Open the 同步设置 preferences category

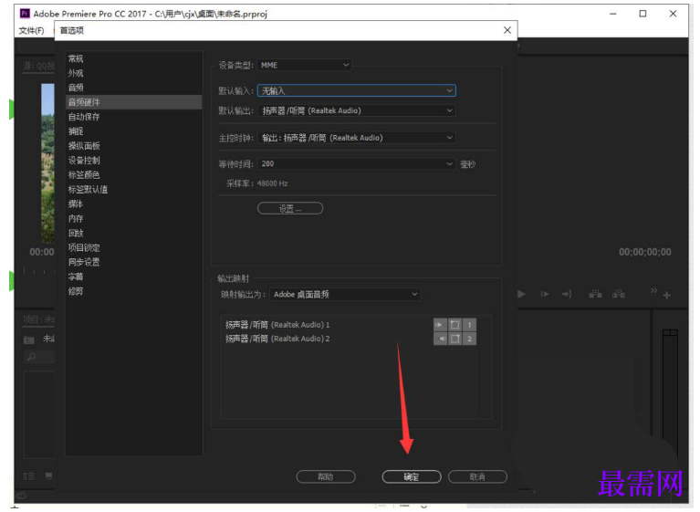[84, 262]
